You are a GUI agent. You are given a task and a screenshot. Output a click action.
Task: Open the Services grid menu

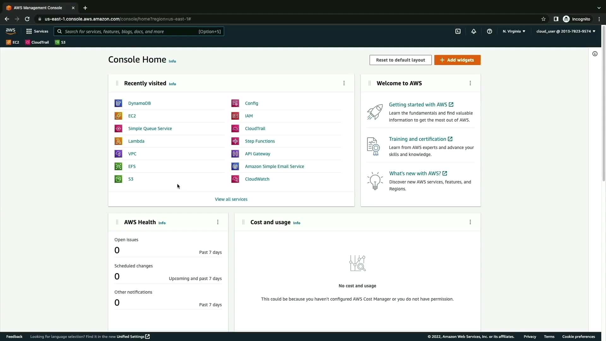(37, 31)
